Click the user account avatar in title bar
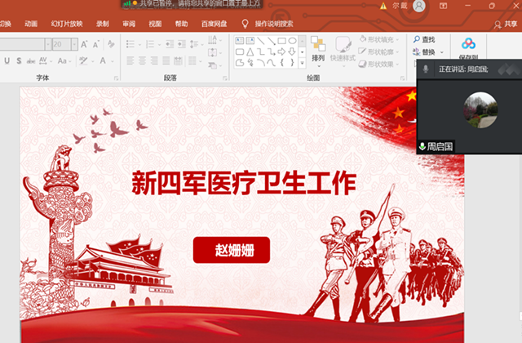 pos(419,6)
